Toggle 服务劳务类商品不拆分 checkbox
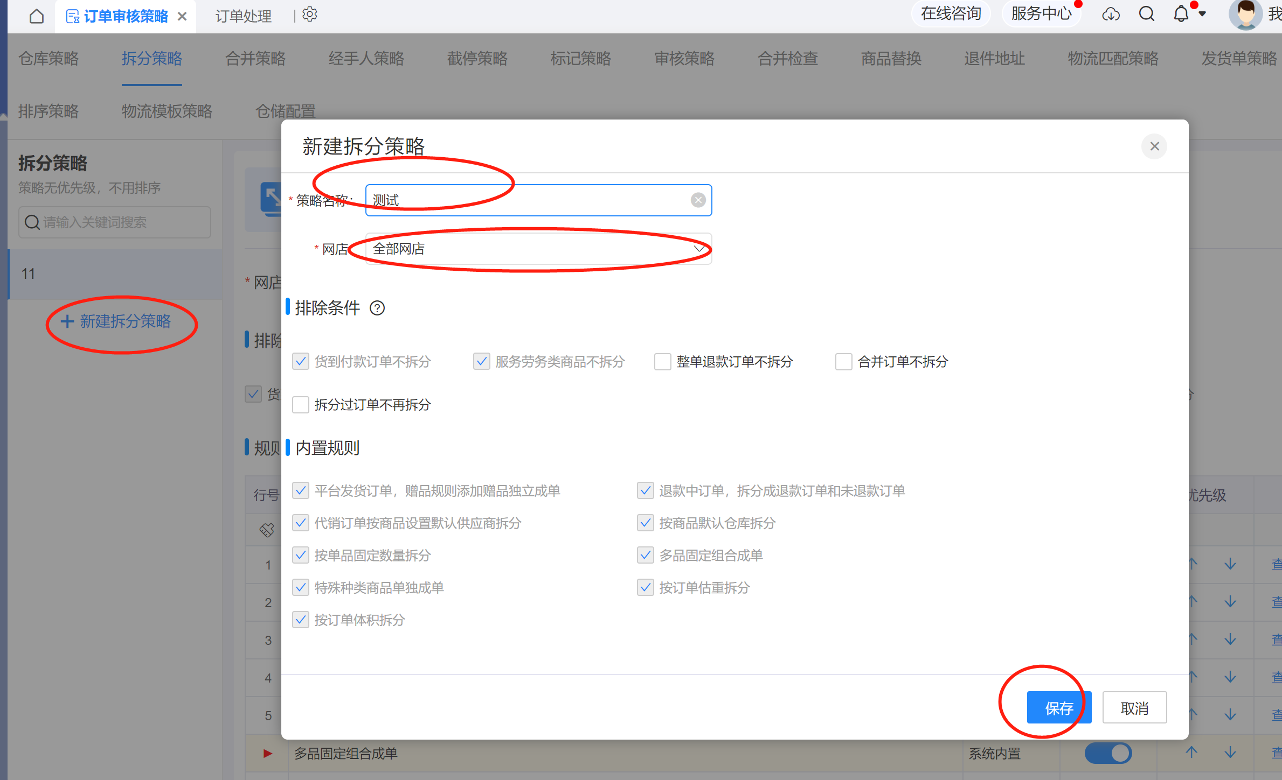This screenshot has height=780, width=1282. pyautogui.click(x=481, y=362)
